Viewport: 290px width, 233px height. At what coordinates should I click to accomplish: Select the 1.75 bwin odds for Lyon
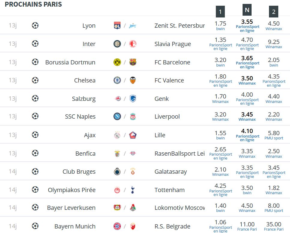point(220,26)
